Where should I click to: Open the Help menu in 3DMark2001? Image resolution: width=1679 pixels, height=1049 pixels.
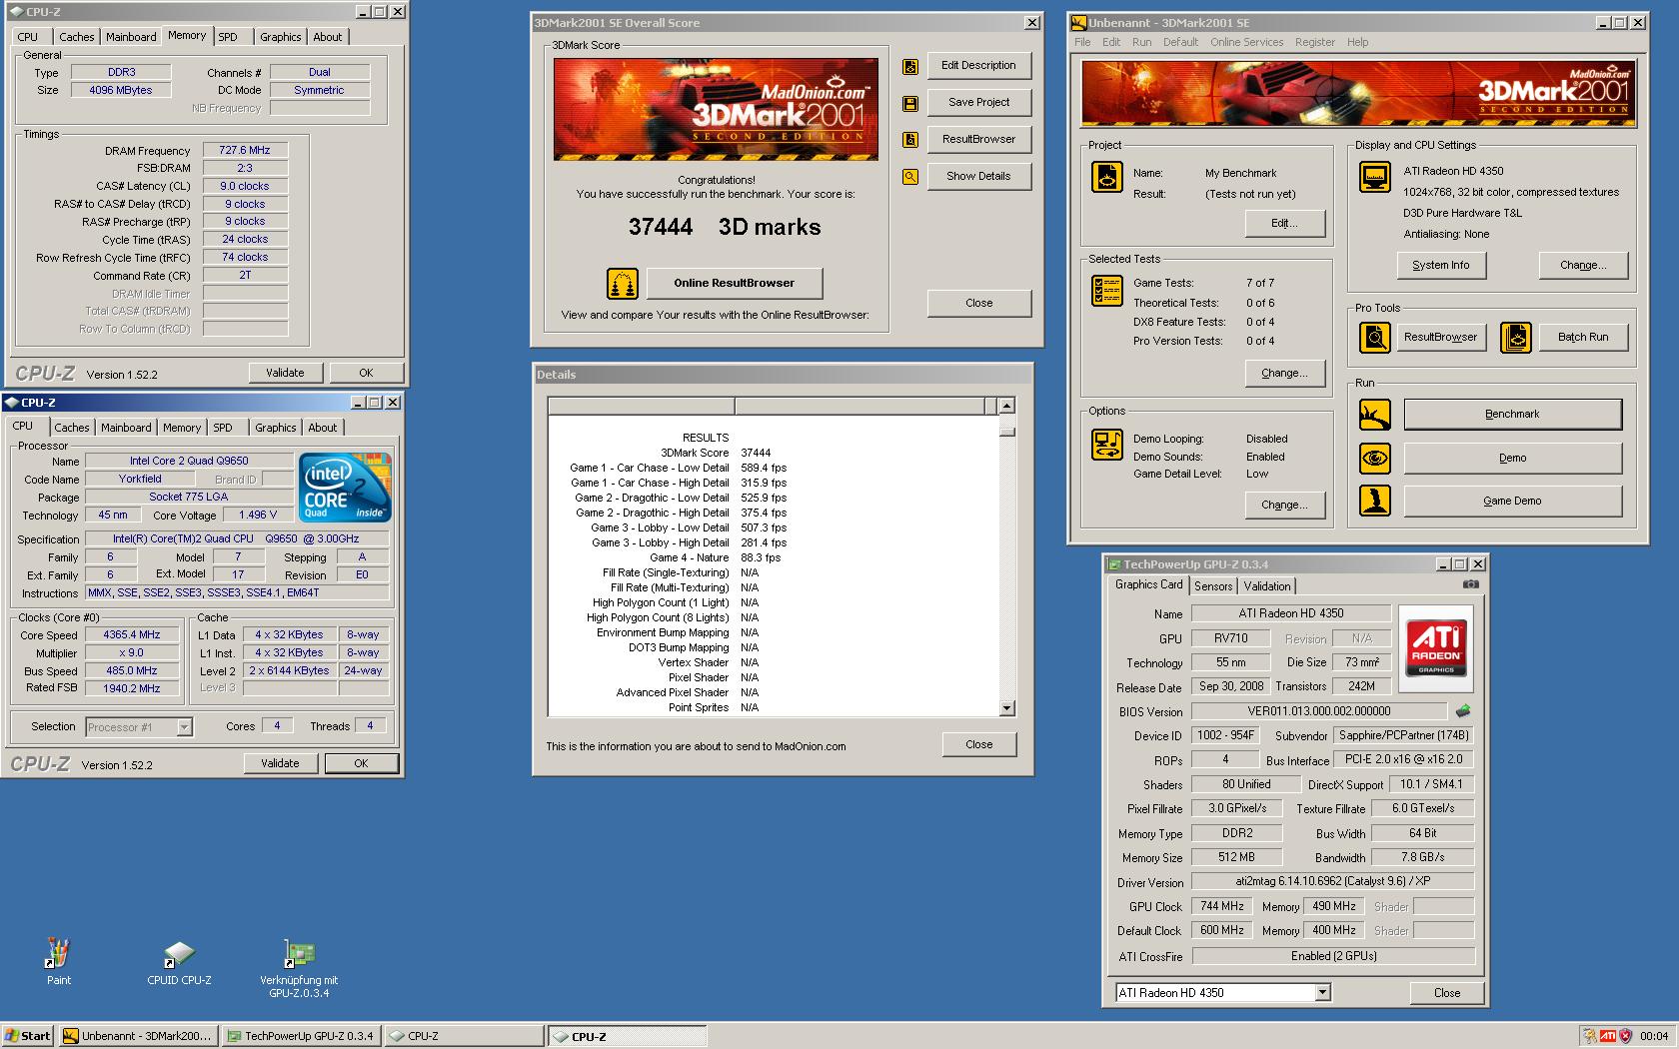coord(1357,42)
